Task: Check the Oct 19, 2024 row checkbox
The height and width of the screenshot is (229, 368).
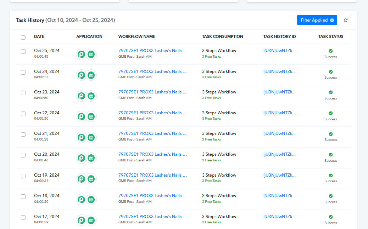Action: coord(23,176)
